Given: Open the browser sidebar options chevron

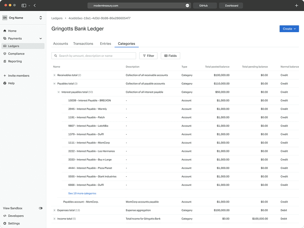Looking at the screenshot, I should 29,6.
